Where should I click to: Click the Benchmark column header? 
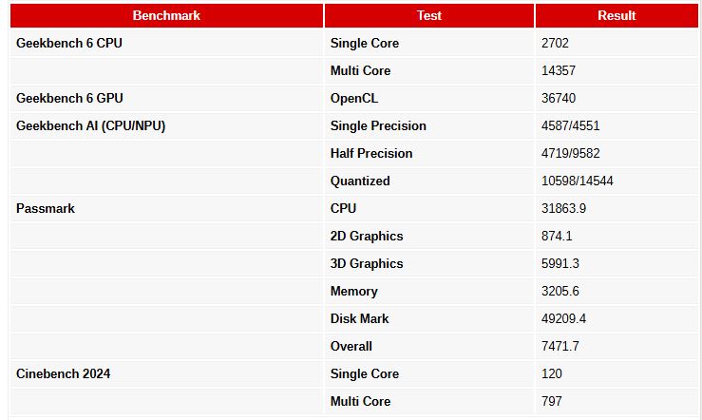pos(166,15)
